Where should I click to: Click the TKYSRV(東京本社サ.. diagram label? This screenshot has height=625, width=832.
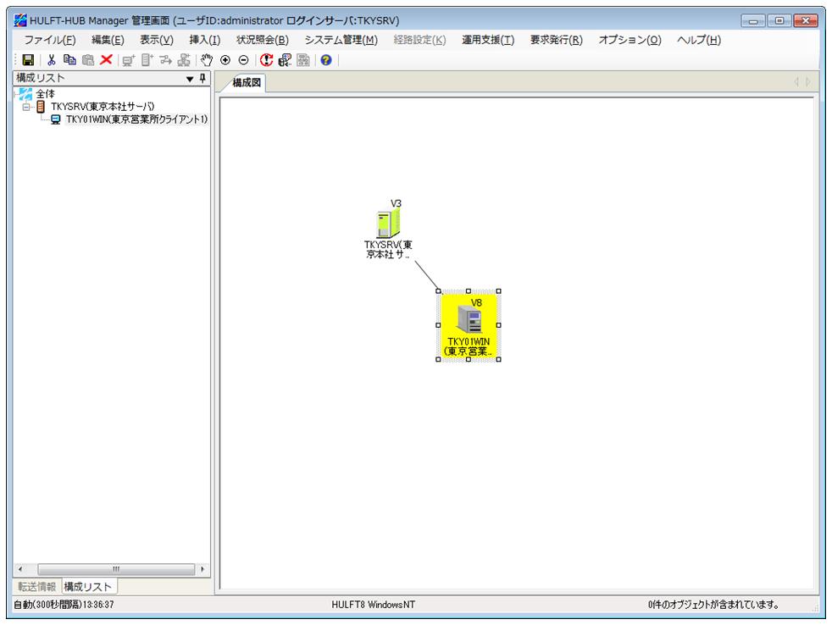pos(388,249)
